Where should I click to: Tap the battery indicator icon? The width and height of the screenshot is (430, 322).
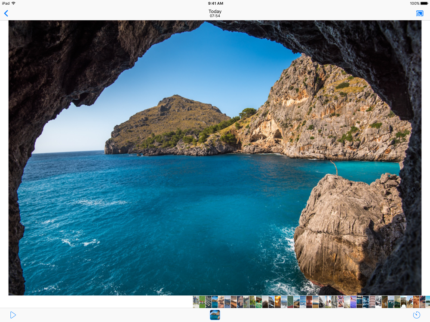(x=424, y=3)
